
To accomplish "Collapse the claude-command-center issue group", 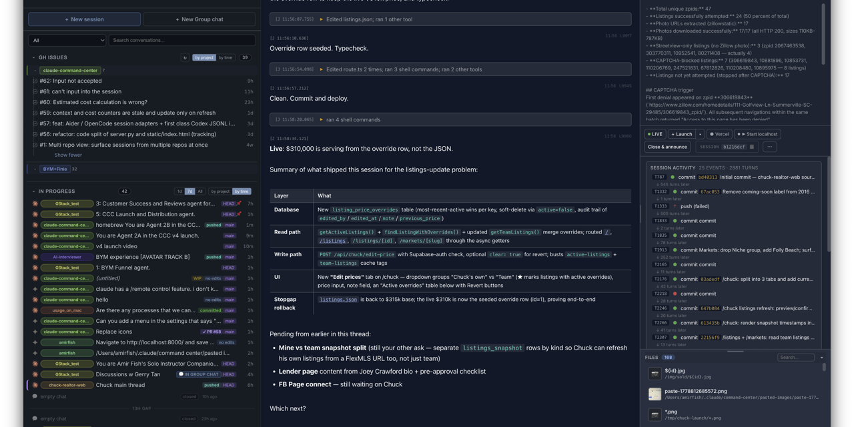I will 35,70.
